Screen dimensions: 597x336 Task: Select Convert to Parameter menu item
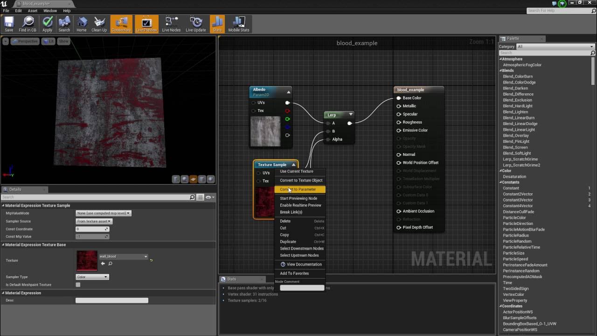point(300,189)
